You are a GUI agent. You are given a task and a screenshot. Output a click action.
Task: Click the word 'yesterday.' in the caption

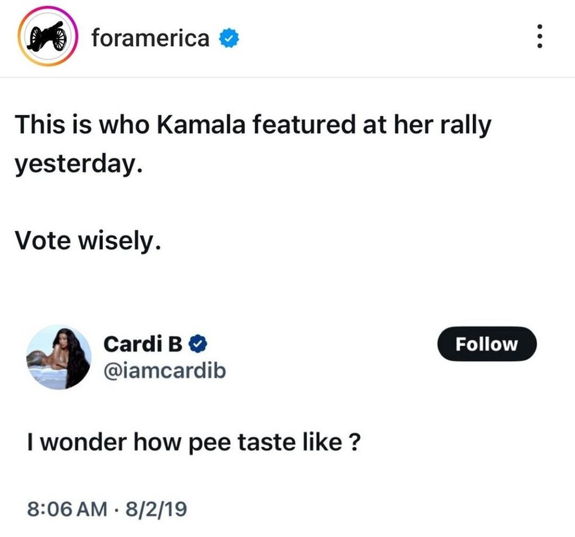[76, 165]
